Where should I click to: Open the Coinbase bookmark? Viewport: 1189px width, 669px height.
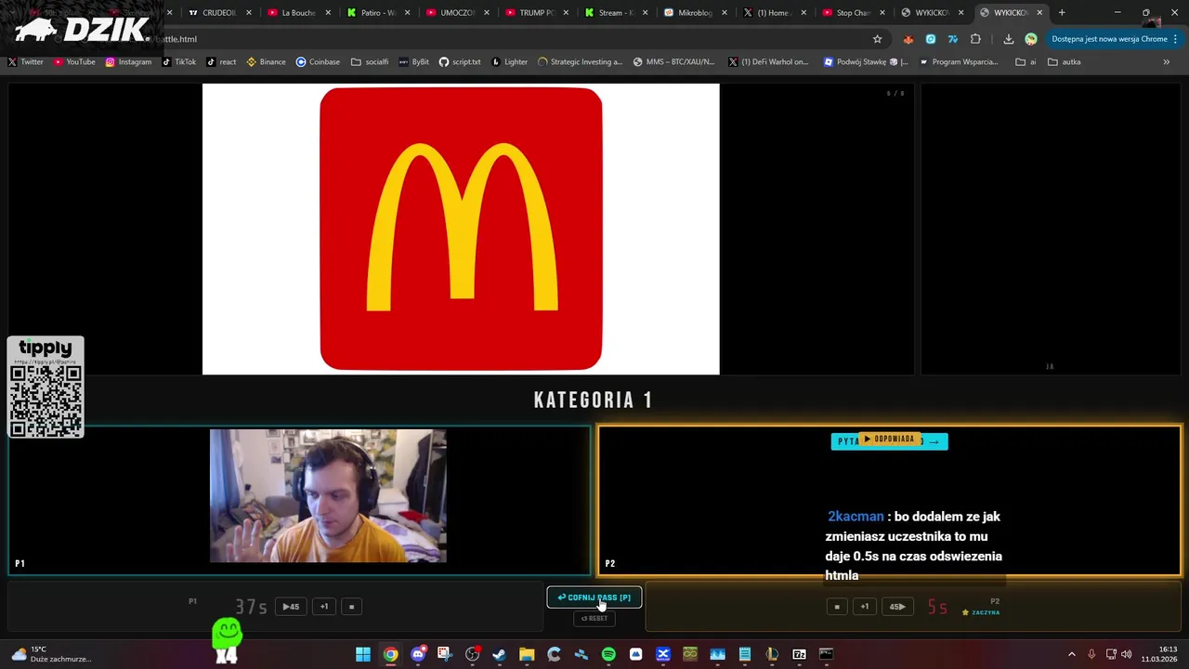click(318, 62)
